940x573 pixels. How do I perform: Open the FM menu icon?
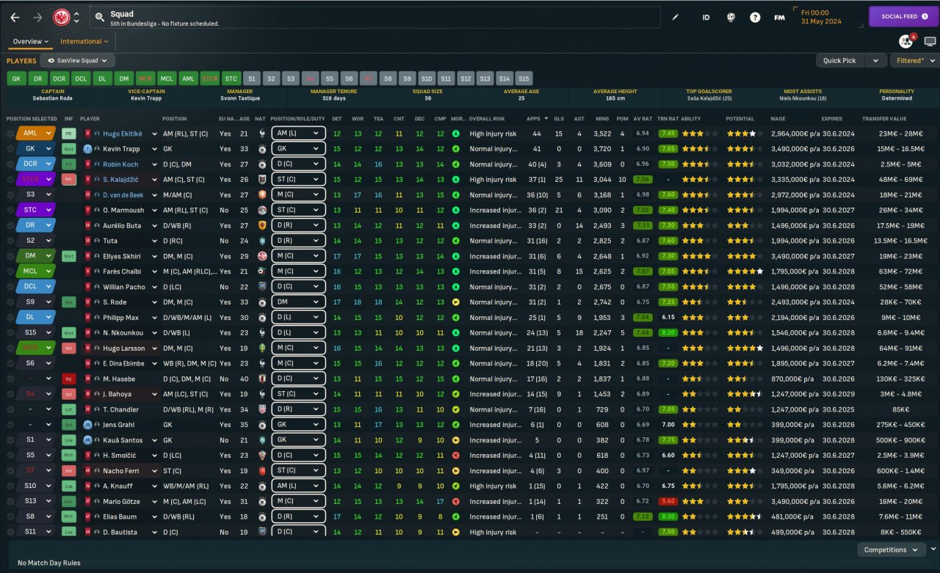[x=780, y=17]
